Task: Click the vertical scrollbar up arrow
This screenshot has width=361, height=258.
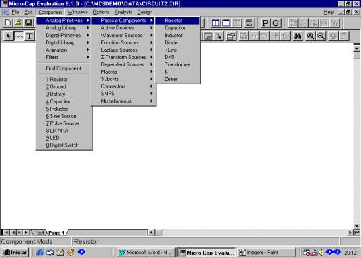Action: (356, 48)
